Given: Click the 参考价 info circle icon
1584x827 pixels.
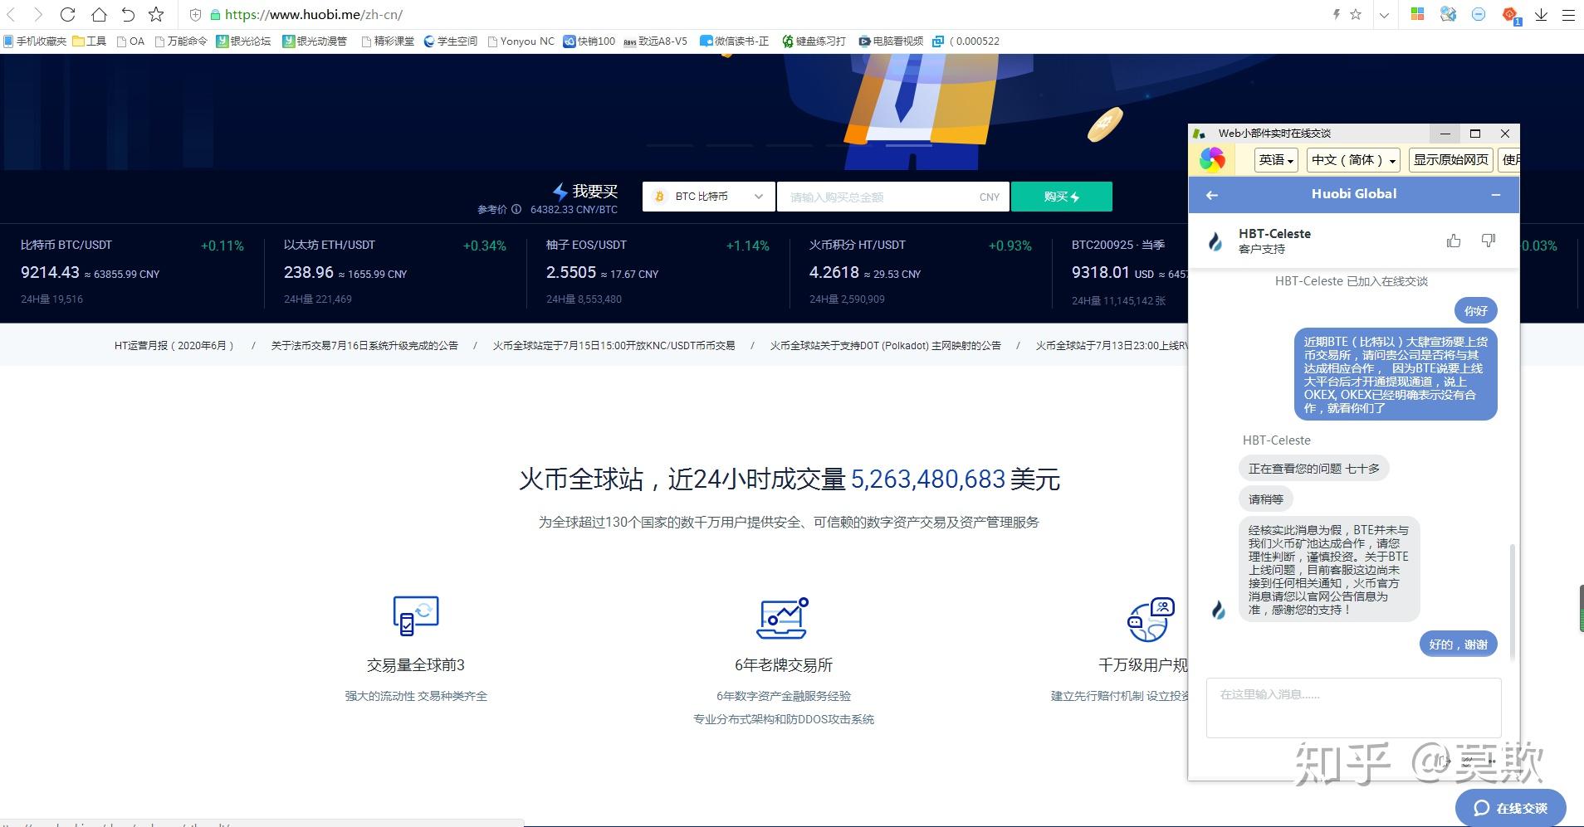Looking at the screenshot, I should click(516, 209).
